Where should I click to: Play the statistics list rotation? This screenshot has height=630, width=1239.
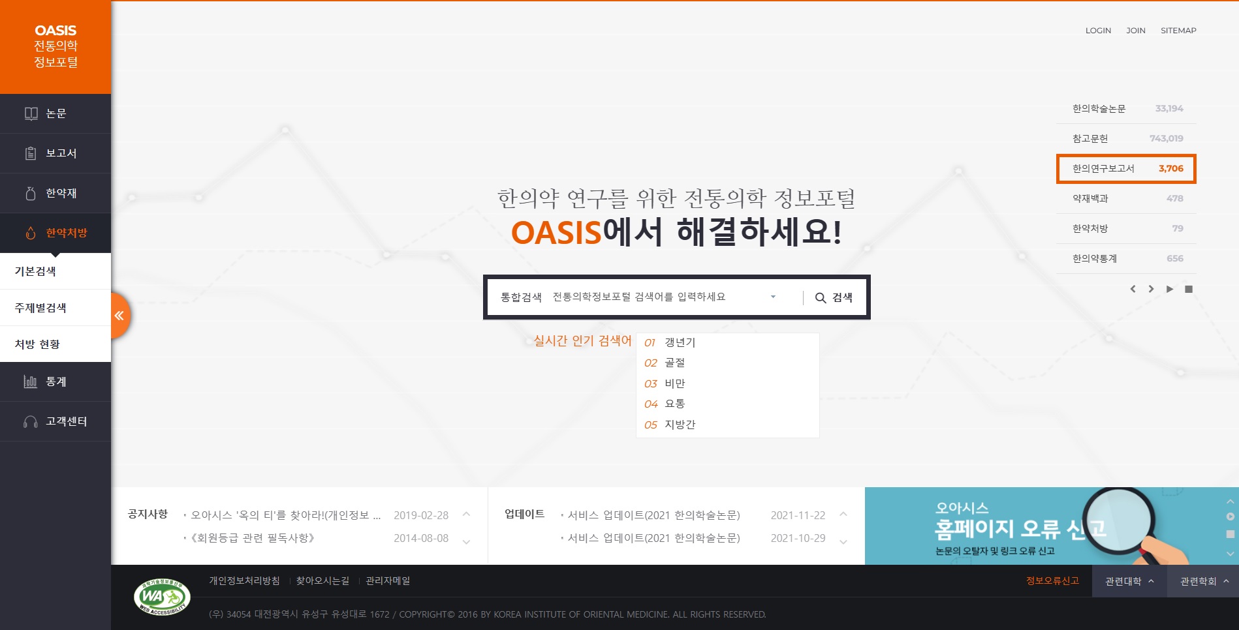1170,289
